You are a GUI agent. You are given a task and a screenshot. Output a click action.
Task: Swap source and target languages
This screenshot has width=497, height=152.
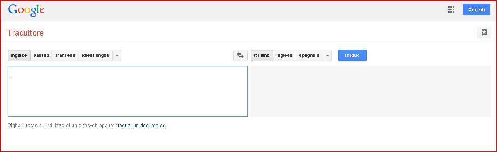(240, 56)
